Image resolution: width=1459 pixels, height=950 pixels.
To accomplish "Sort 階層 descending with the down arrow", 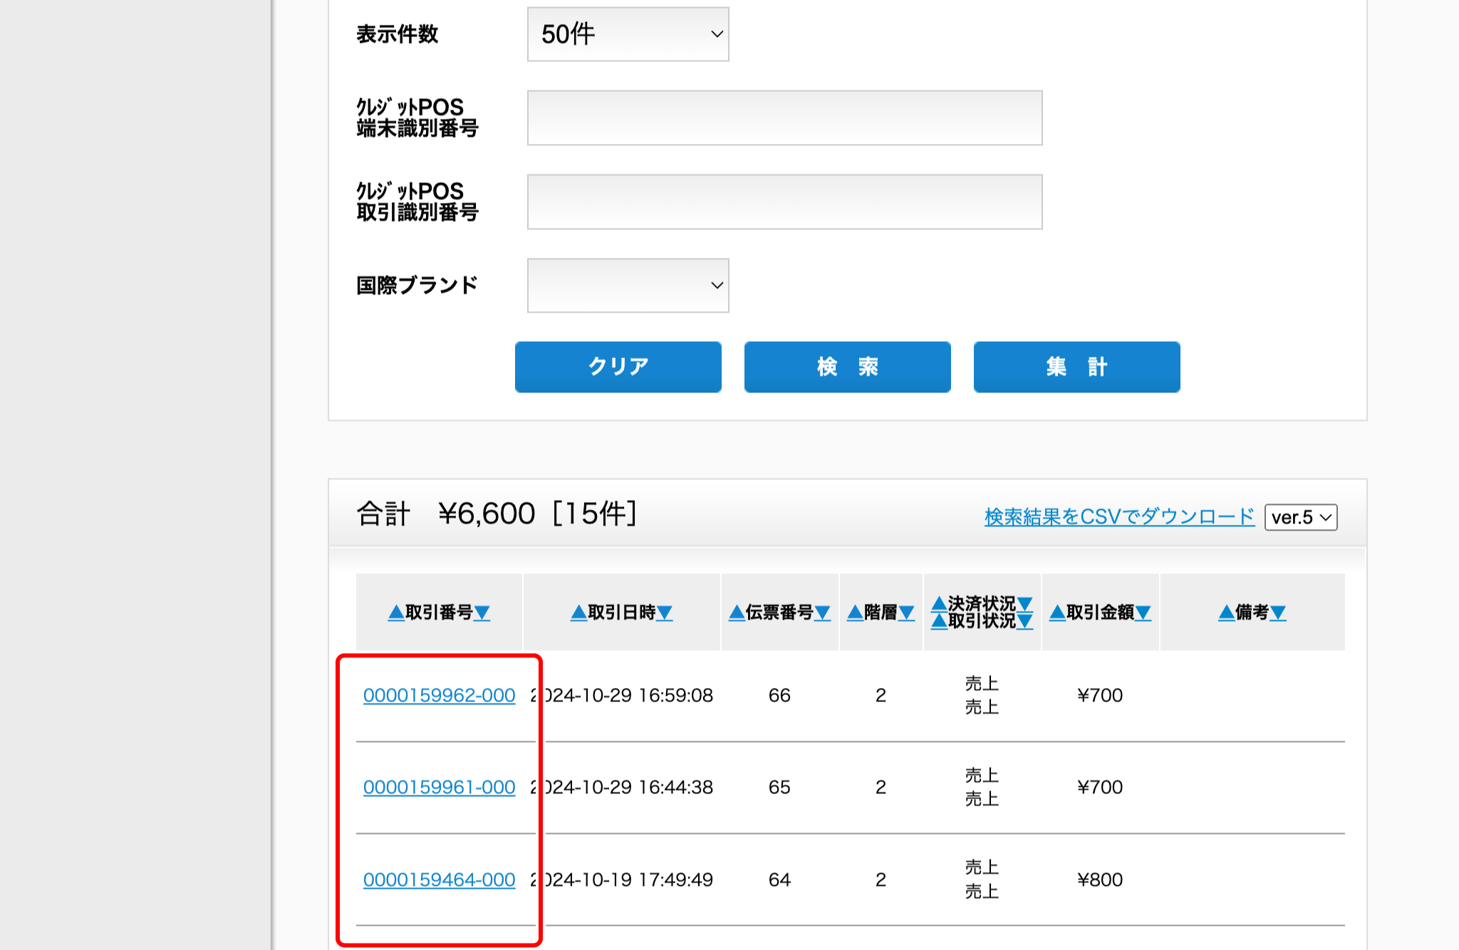I will [907, 612].
